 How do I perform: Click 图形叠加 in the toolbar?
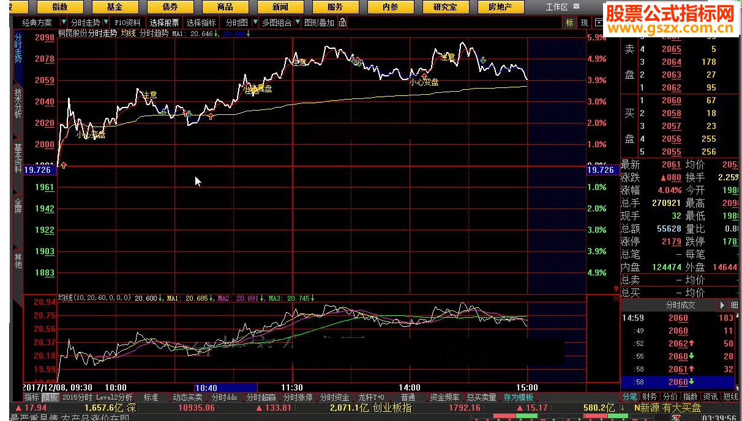pos(320,23)
